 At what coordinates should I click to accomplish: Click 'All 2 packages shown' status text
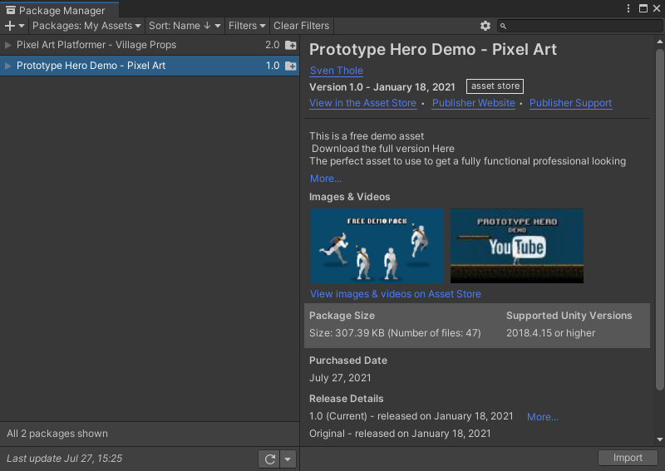coord(57,434)
